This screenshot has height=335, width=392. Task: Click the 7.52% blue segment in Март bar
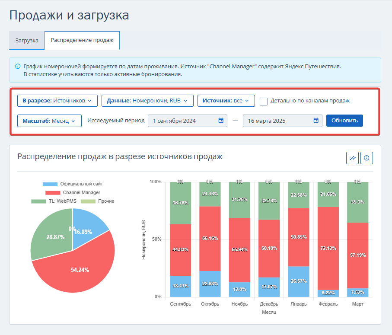coord(358,293)
